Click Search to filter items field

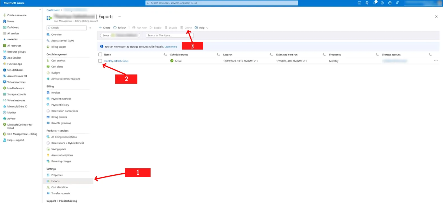[170, 36]
